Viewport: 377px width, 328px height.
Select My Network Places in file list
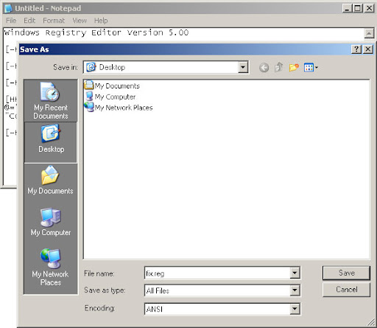pyautogui.click(x=119, y=108)
